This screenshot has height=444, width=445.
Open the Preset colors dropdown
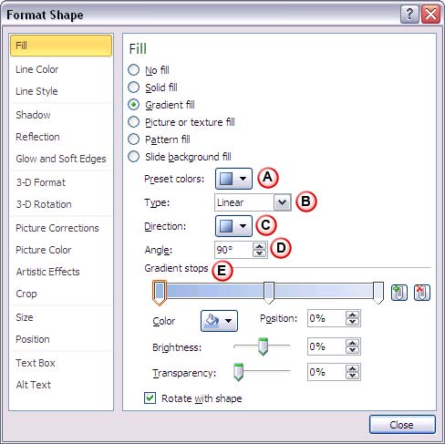coord(233,179)
